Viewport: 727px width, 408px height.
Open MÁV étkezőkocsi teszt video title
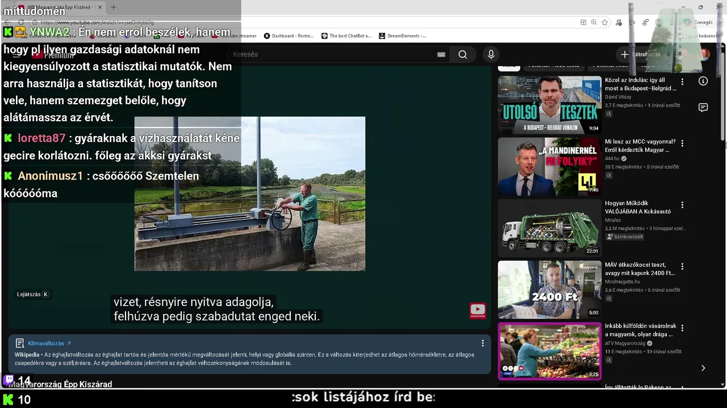[640, 269]
